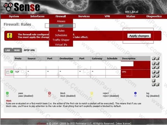Open the Firewall menu

61,16
